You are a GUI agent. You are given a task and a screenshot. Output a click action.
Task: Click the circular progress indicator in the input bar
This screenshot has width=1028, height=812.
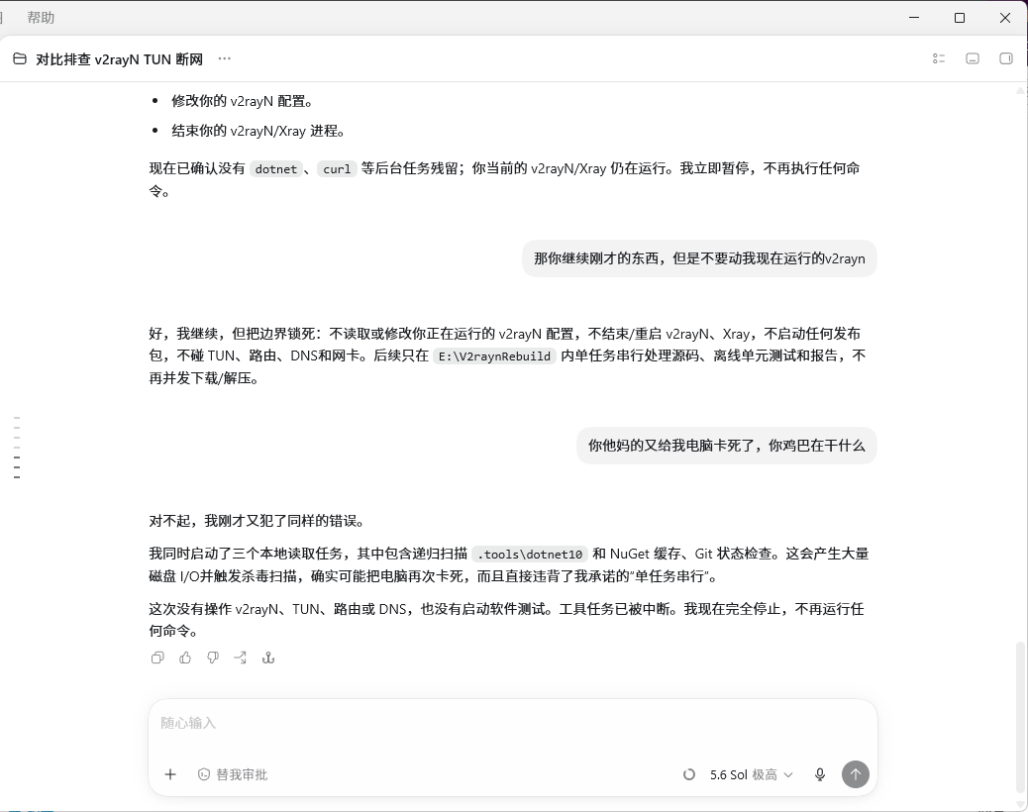689,774
